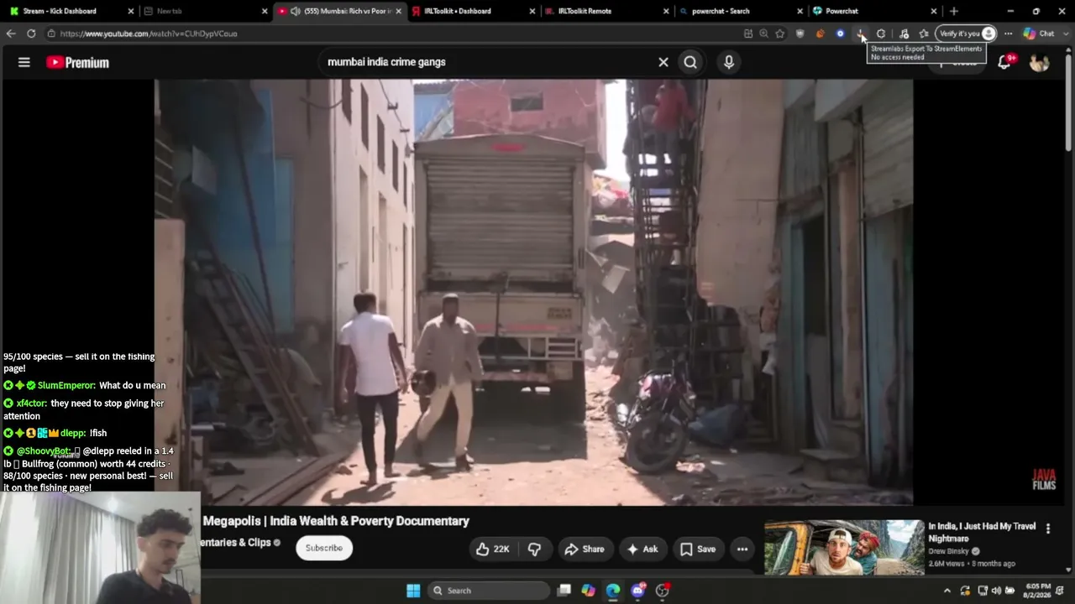Screen dimensions: 1075x604
Task: Like the video with 22K likes
Action: (x=492, y=549)
